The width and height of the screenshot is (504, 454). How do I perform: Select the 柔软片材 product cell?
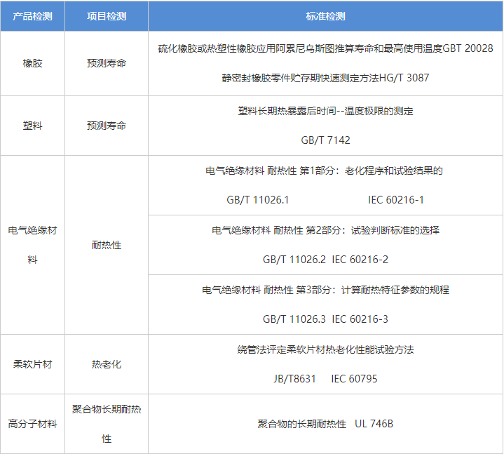tap(32, 364)
